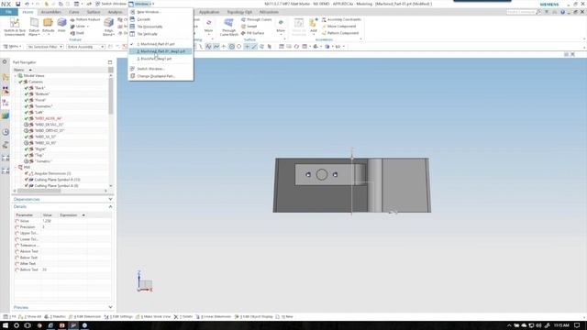Collapse the PMI tree node
587x330 pixels.
coord(16,167)
